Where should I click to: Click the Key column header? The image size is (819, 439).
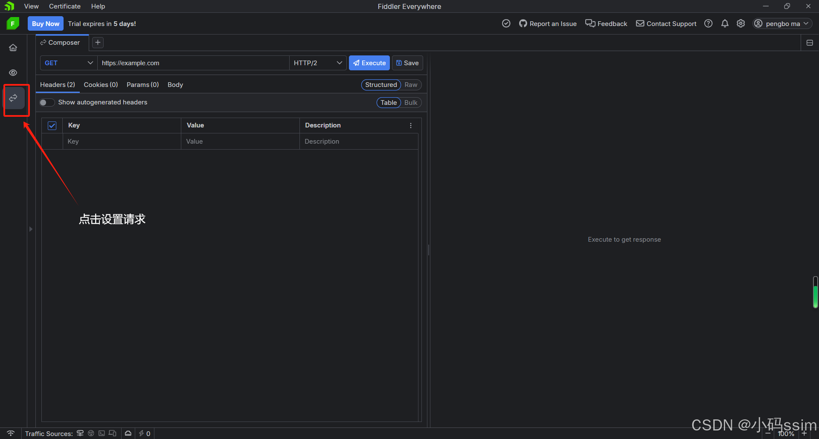click(x=122, y=125)
